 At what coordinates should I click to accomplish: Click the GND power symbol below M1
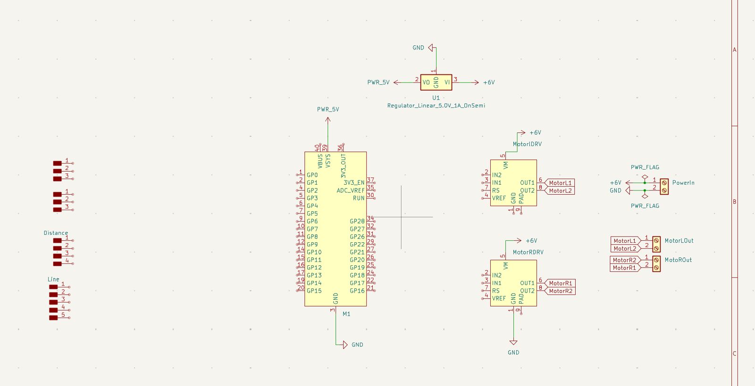pos(345,345)
